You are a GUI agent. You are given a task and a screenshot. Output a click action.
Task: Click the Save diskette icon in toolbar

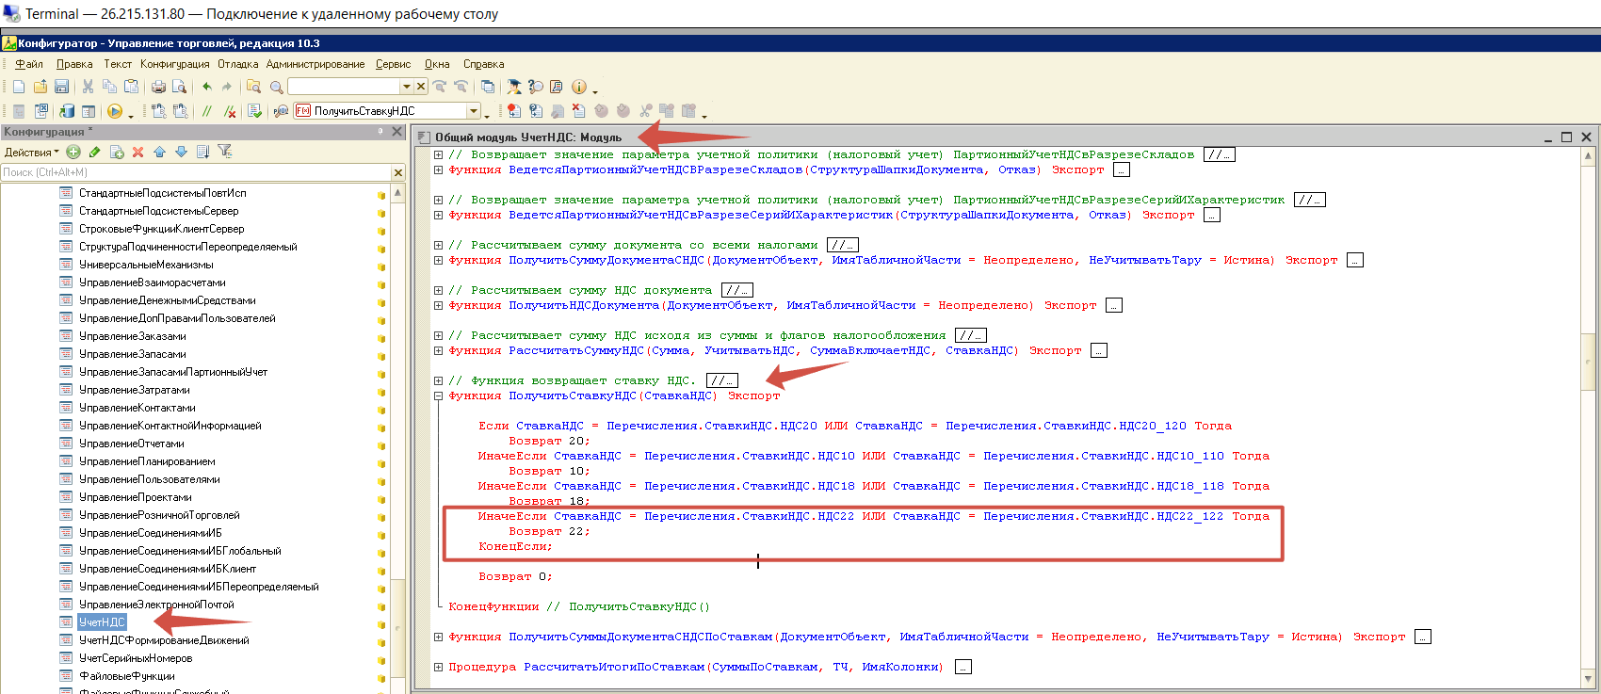[61, 87]
